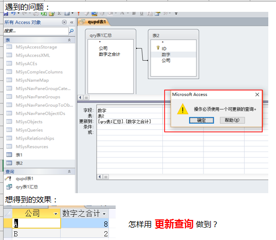Collapse the 表 group

click(x=69, y=40)
